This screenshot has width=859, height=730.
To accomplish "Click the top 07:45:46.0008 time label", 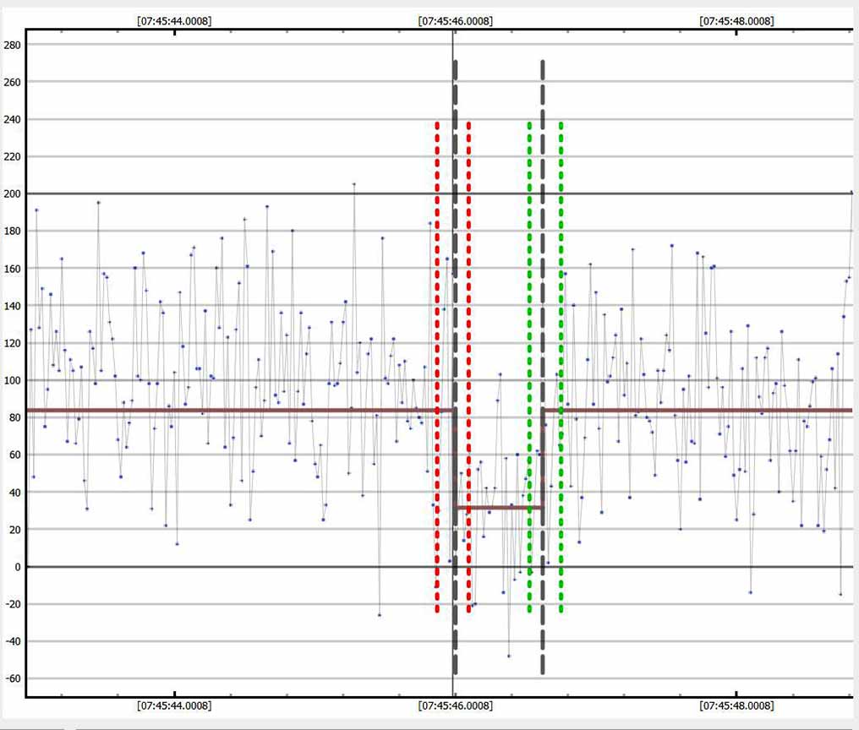I will click(456, 21).
